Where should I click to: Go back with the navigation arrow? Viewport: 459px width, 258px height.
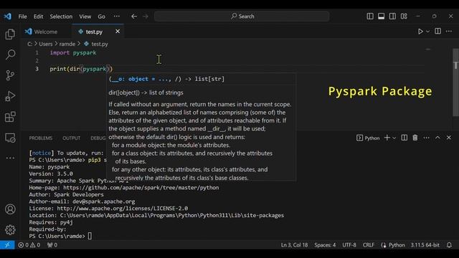point(134,16)
